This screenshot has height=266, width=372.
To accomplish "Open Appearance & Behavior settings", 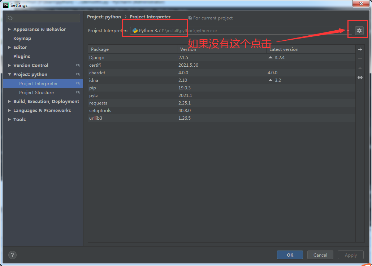I will 39,29.
